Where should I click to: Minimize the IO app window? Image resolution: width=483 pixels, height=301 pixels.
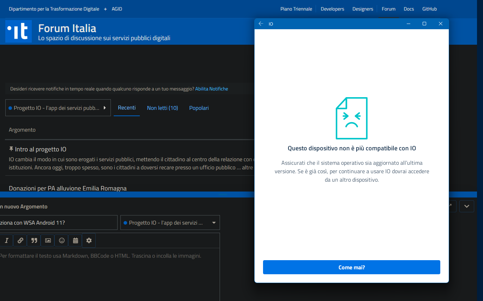(x=409, y=24)
